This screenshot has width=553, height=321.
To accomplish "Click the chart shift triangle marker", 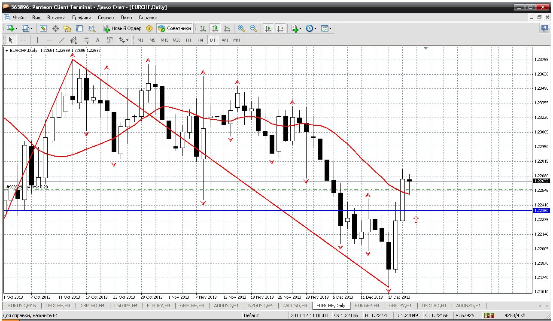I will coord(425,48).
